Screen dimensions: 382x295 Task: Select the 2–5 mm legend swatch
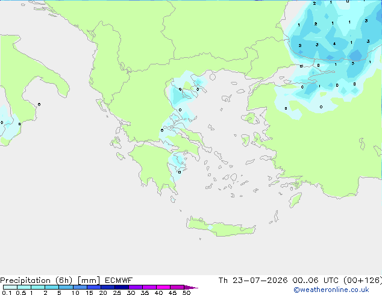(52, 287)
